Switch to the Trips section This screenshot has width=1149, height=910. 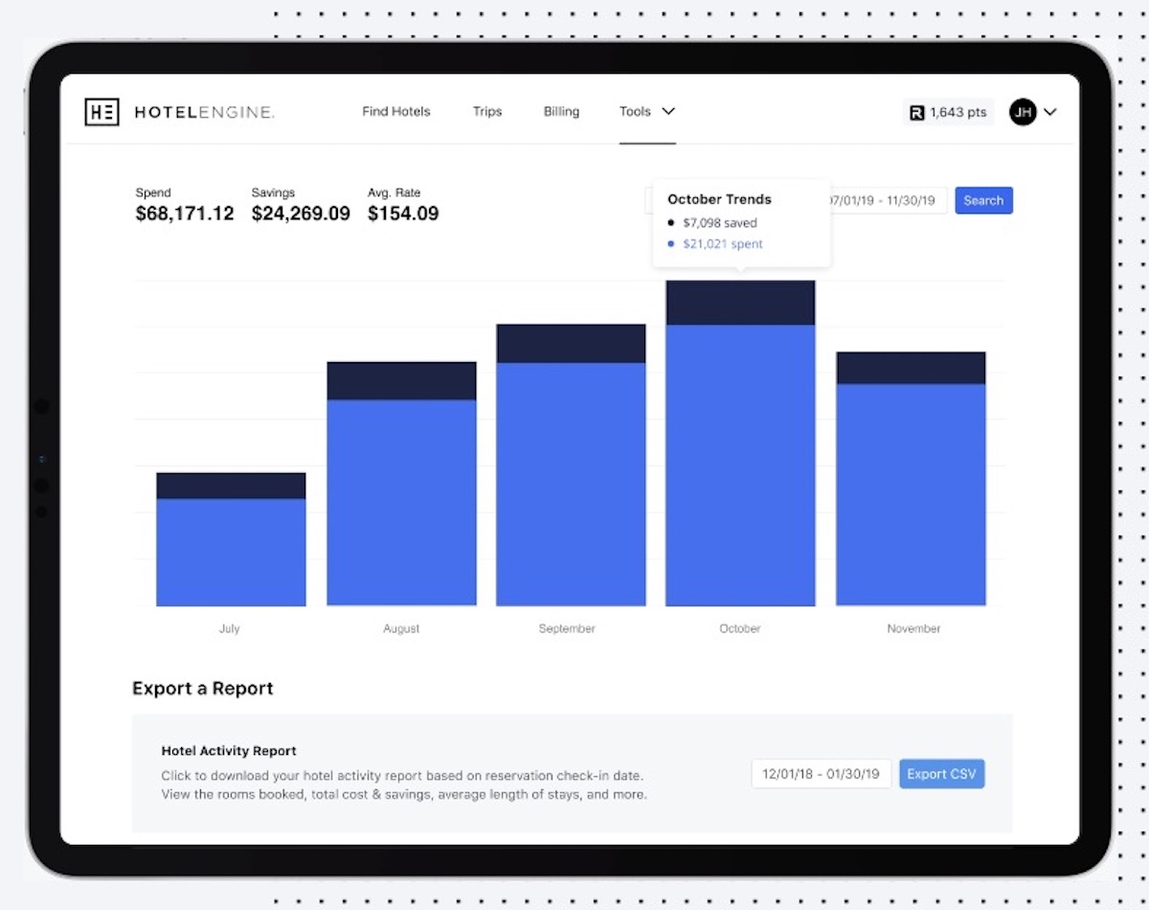coord(487,112)
